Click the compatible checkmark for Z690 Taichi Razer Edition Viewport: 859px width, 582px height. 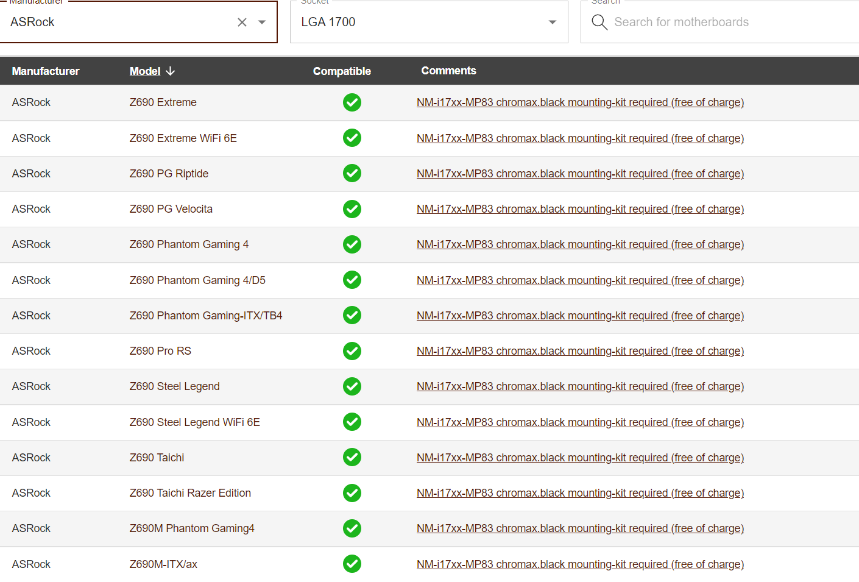coord(352,493)
